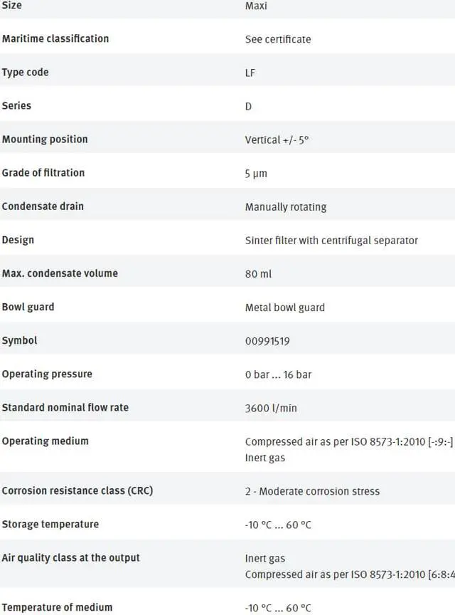The image size is (455, 615).
Task: Select '2 - Moderate corrosion stress' text
Action: pos(312,491)
